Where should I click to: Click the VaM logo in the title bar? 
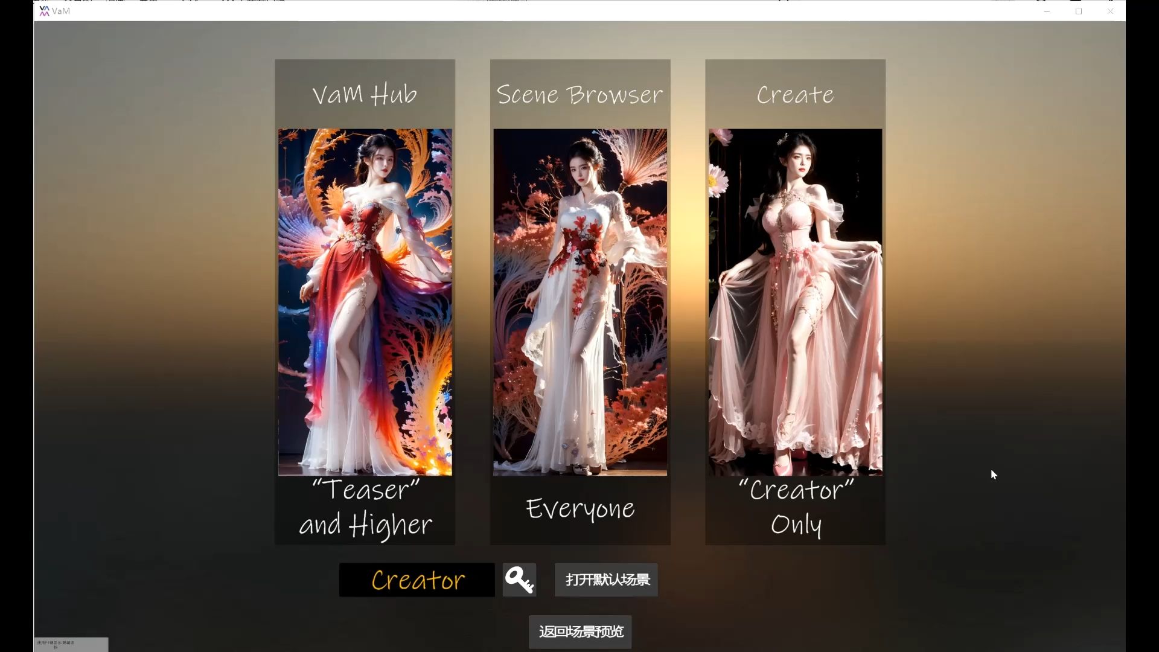click(44, 11)
